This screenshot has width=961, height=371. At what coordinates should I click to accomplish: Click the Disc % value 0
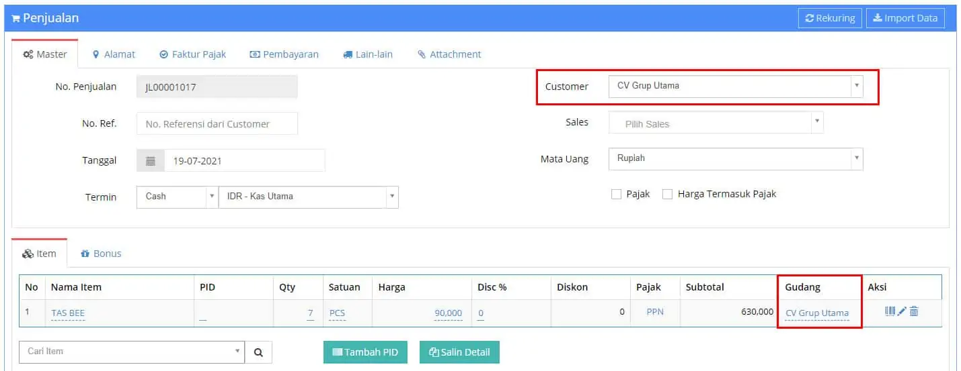pyautogui.click(x=481, y=313)
